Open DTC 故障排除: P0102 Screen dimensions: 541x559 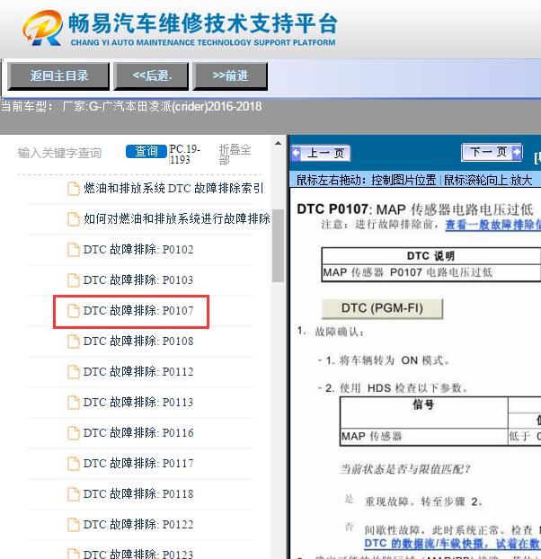138,250
